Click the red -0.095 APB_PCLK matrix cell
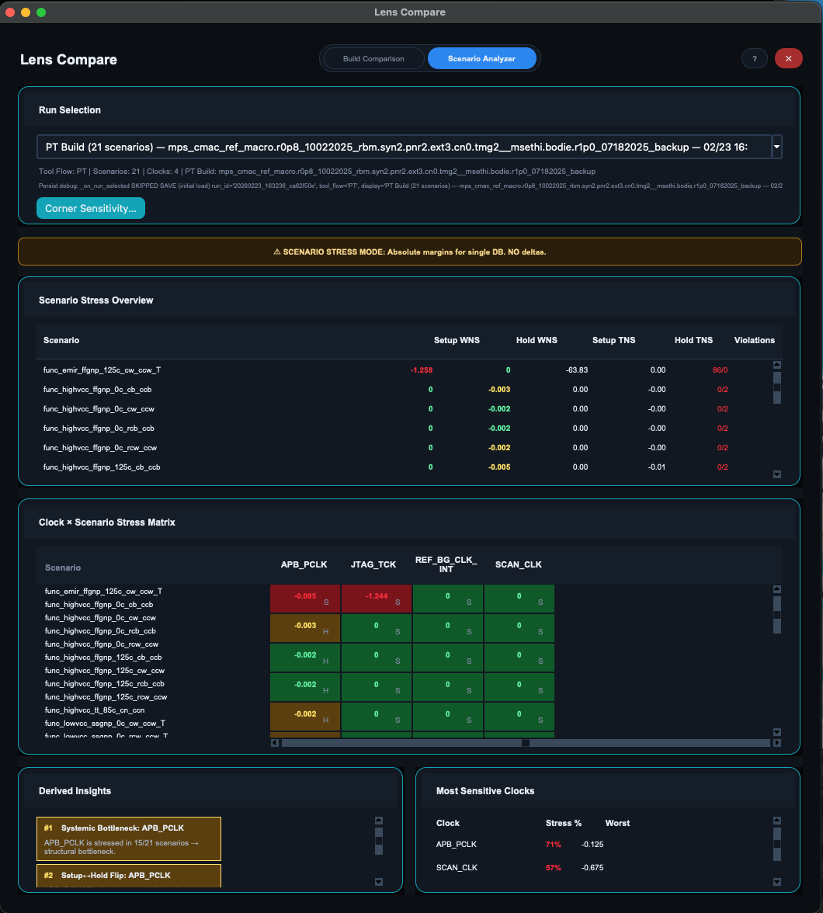The height and width of the screenshot is (913, 823). pyautogui.click(x=304, y=598)
